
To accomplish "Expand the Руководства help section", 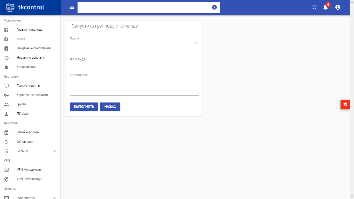I will point(54,197).
